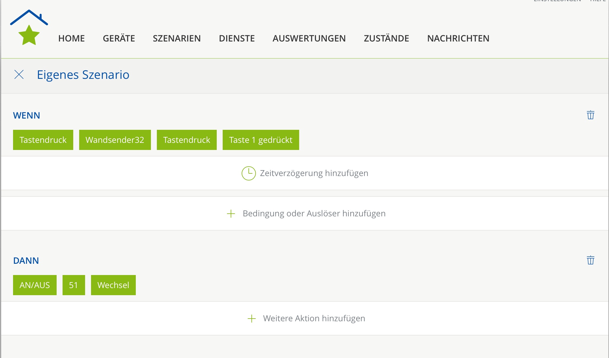Open AUSWERTUNGEN in navigation
Screen dimensions: 609x358
(309, 39)
